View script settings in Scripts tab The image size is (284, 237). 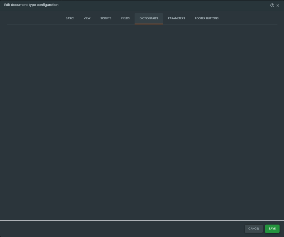[x=106, y=18]
